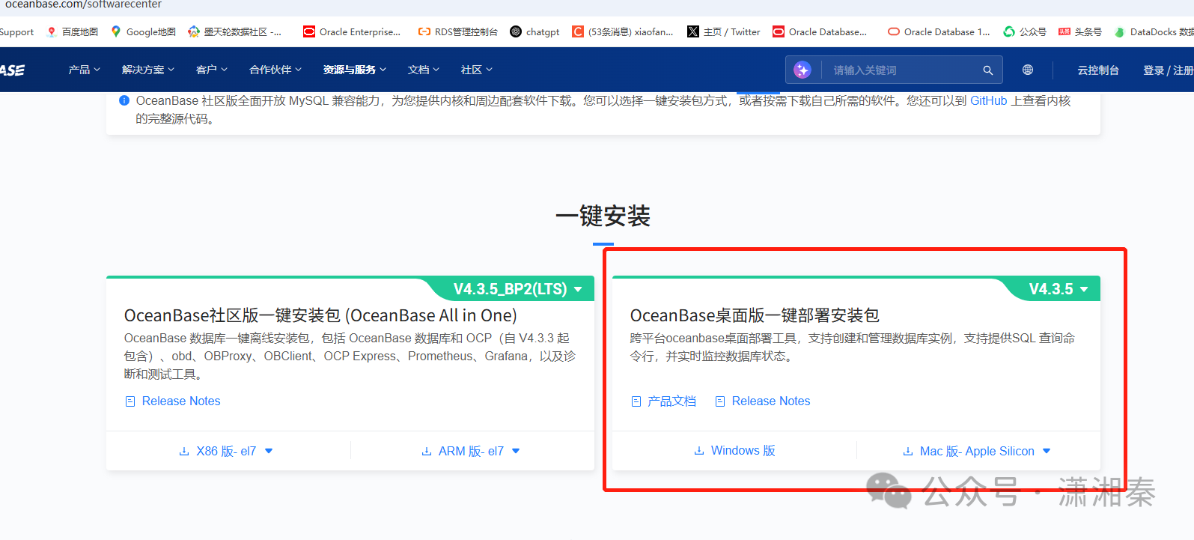
Task: Open the V4.3.5 desktop version dropdown
Action: coord(1059,289)
